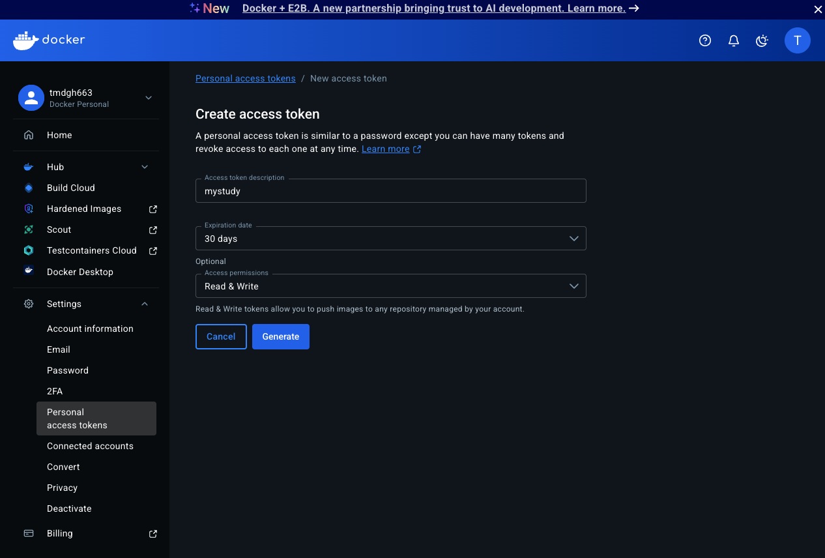Click Personal access tokens breadcrumb link

click(x=246, y=78)
